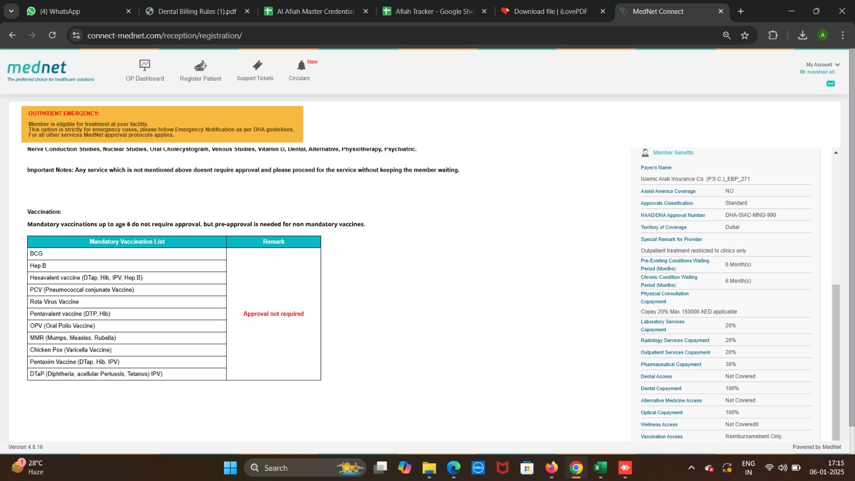Open browser downloads icon
The image size is (855, 481).
[802, 35]
